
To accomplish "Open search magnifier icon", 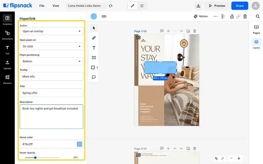I will (x=258, y=16).
